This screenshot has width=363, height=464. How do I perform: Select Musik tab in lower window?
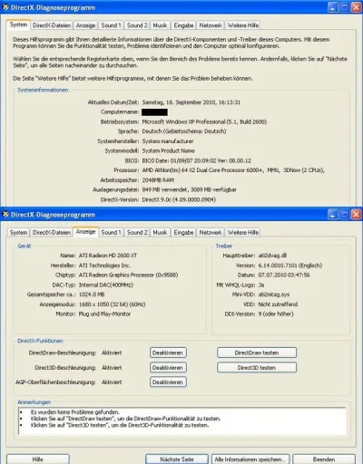160,232
